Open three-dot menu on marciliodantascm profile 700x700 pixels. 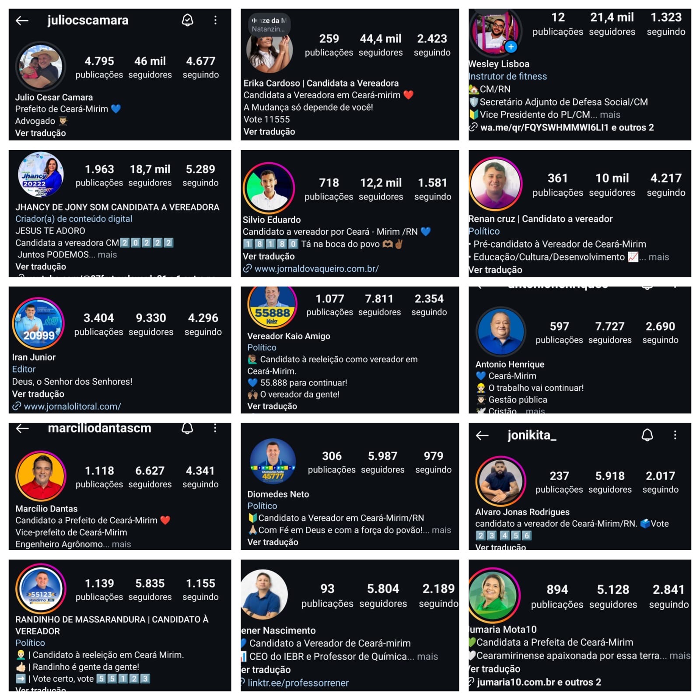(215, 428)
